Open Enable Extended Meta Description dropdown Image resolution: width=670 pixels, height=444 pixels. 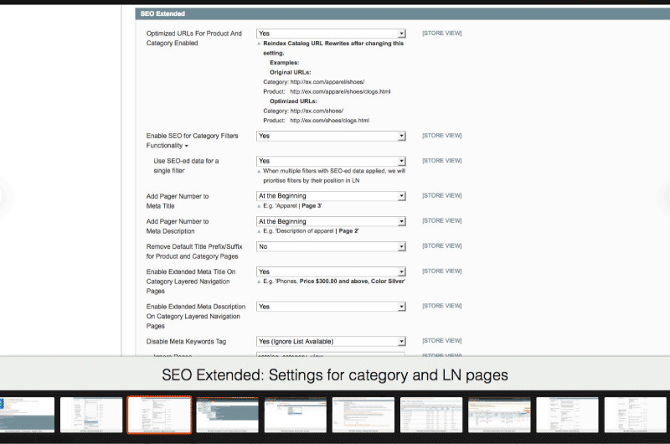[331, 307]
